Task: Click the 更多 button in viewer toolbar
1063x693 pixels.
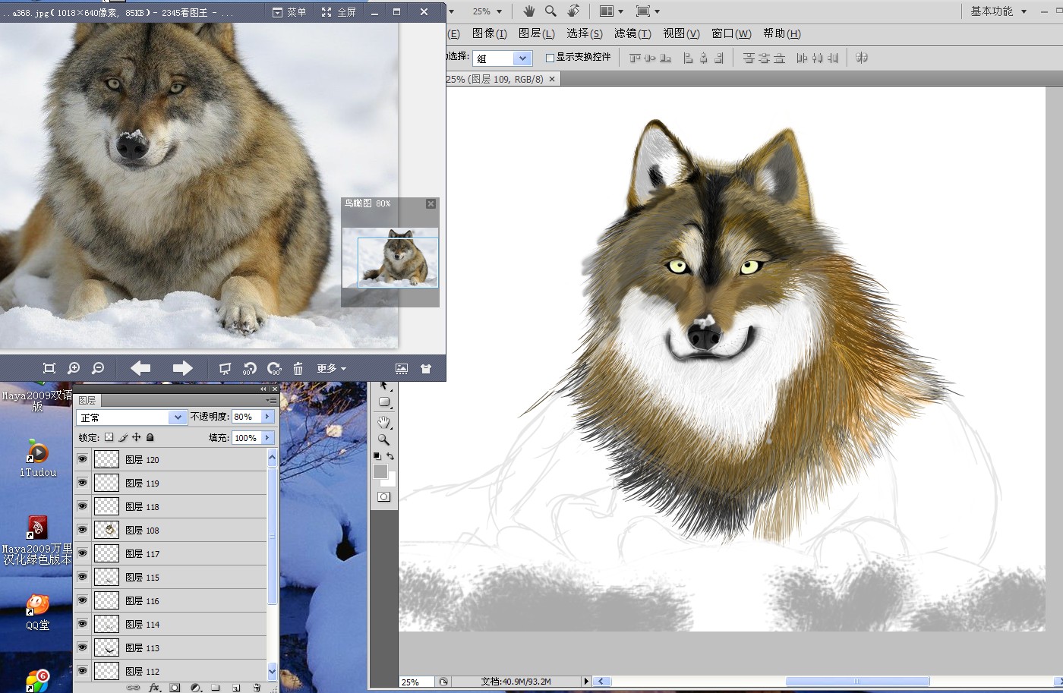Action: pos(331,369)
